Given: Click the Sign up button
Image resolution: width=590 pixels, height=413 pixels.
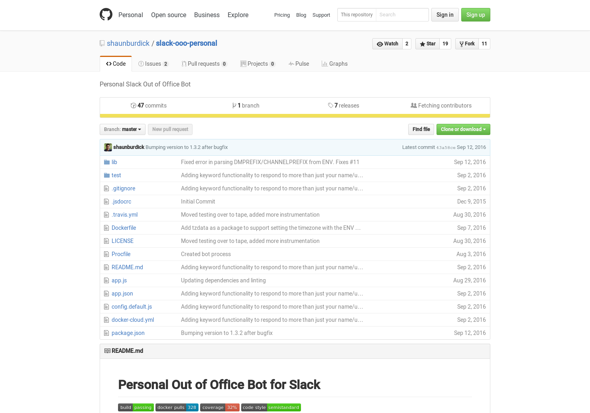Looking at the screenshot, I should coord(476,15).
